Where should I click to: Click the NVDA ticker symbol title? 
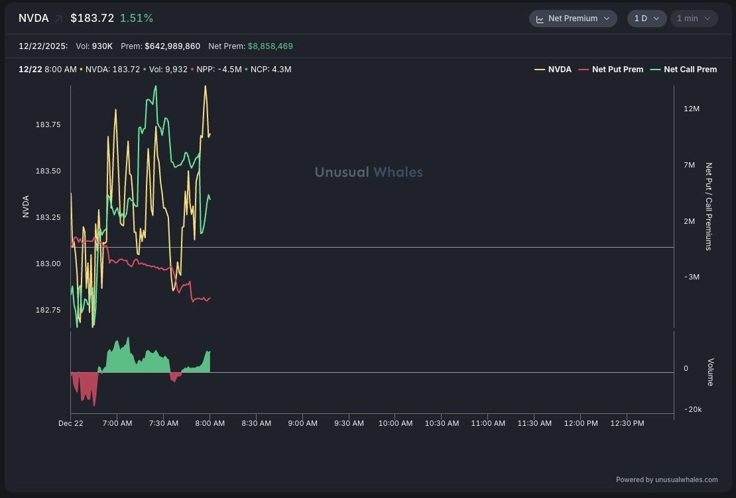click(x=33, y=19)
